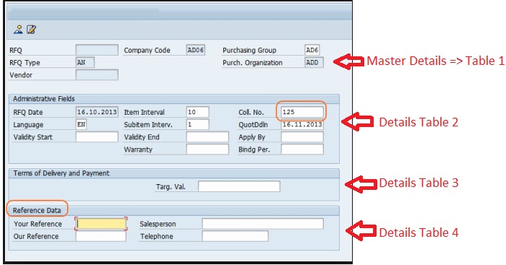
Task: Click the Subitem Interv. field showing 1
Action: pos(197,124)
